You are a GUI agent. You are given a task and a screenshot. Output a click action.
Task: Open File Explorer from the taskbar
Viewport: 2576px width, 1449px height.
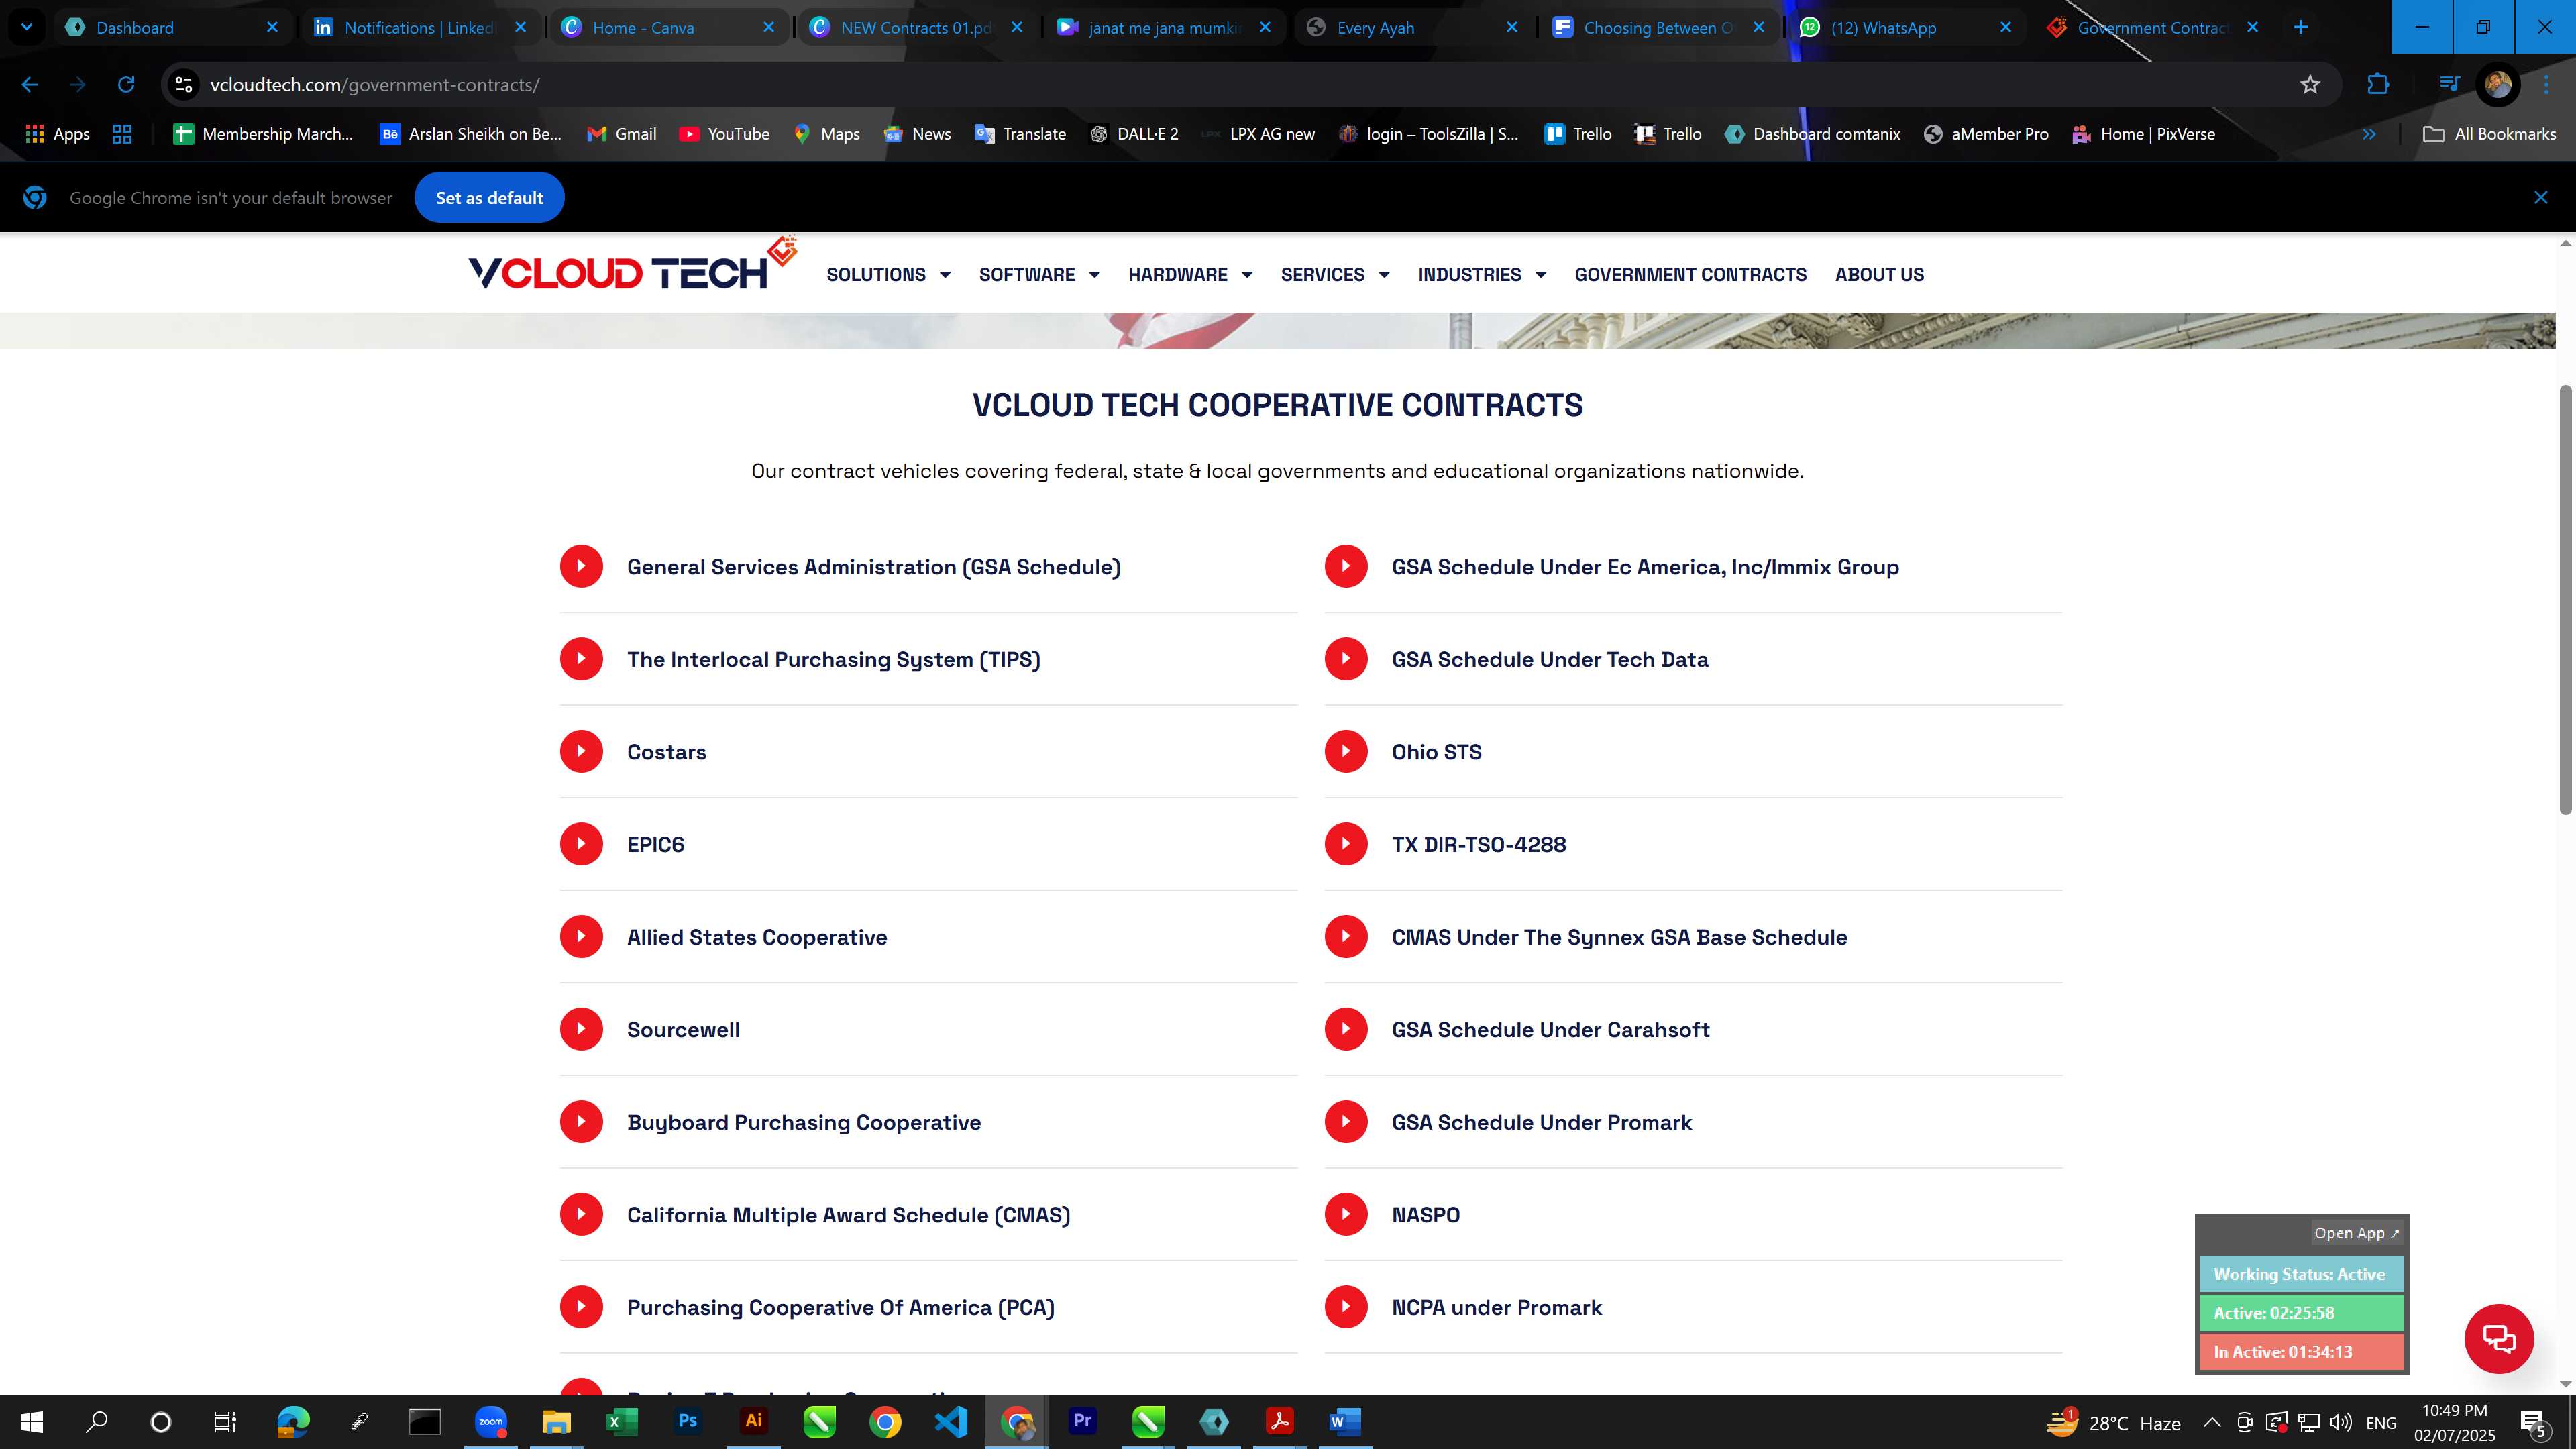556,1421
